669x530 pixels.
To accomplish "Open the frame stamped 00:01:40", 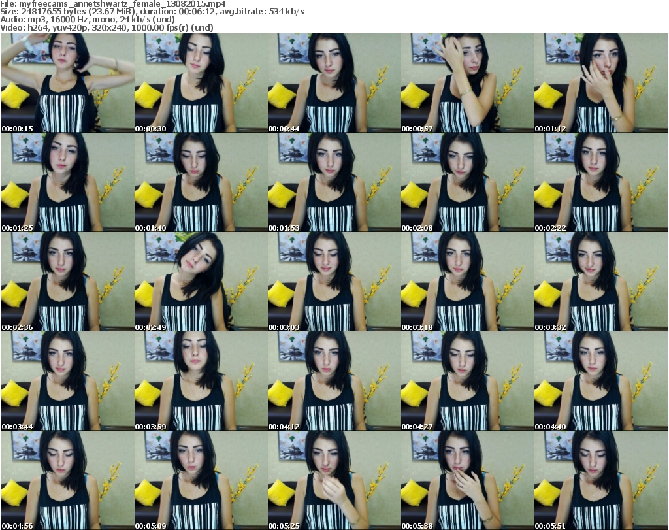I will coord(201,182).
